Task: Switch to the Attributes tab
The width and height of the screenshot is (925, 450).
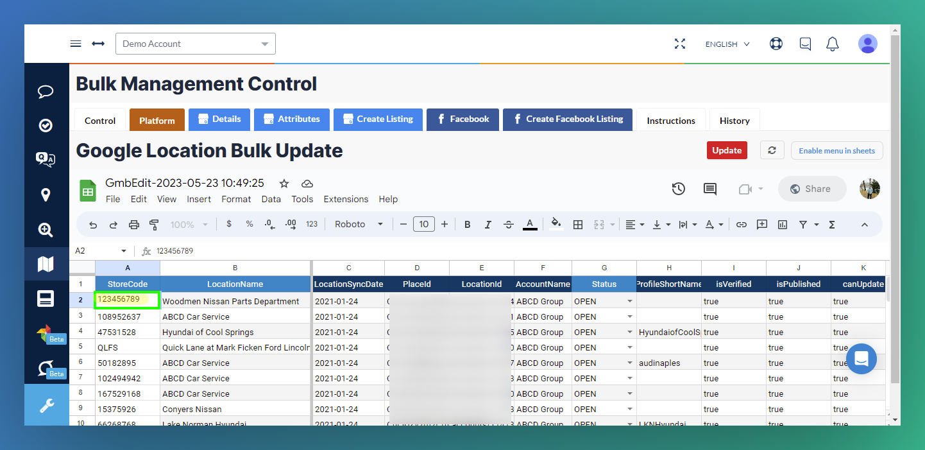Action: (x=292, y=119)
